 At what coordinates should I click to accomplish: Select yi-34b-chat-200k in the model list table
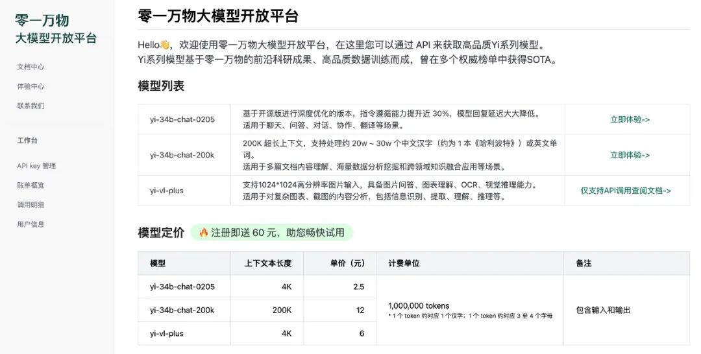[x=182, y=156]
